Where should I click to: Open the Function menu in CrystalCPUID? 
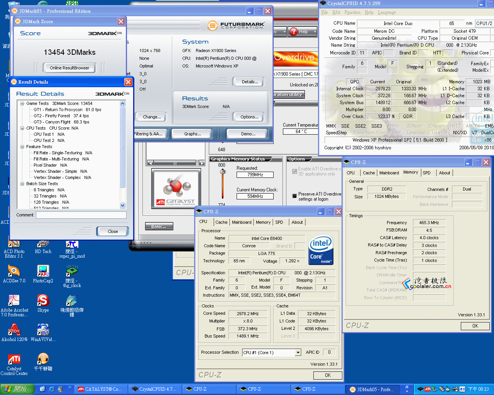coord(352,12)
